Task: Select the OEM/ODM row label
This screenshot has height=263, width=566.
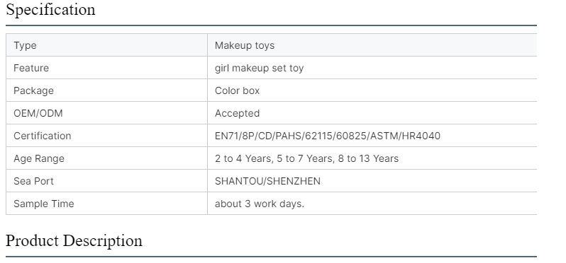Action: tap(38, 113)
